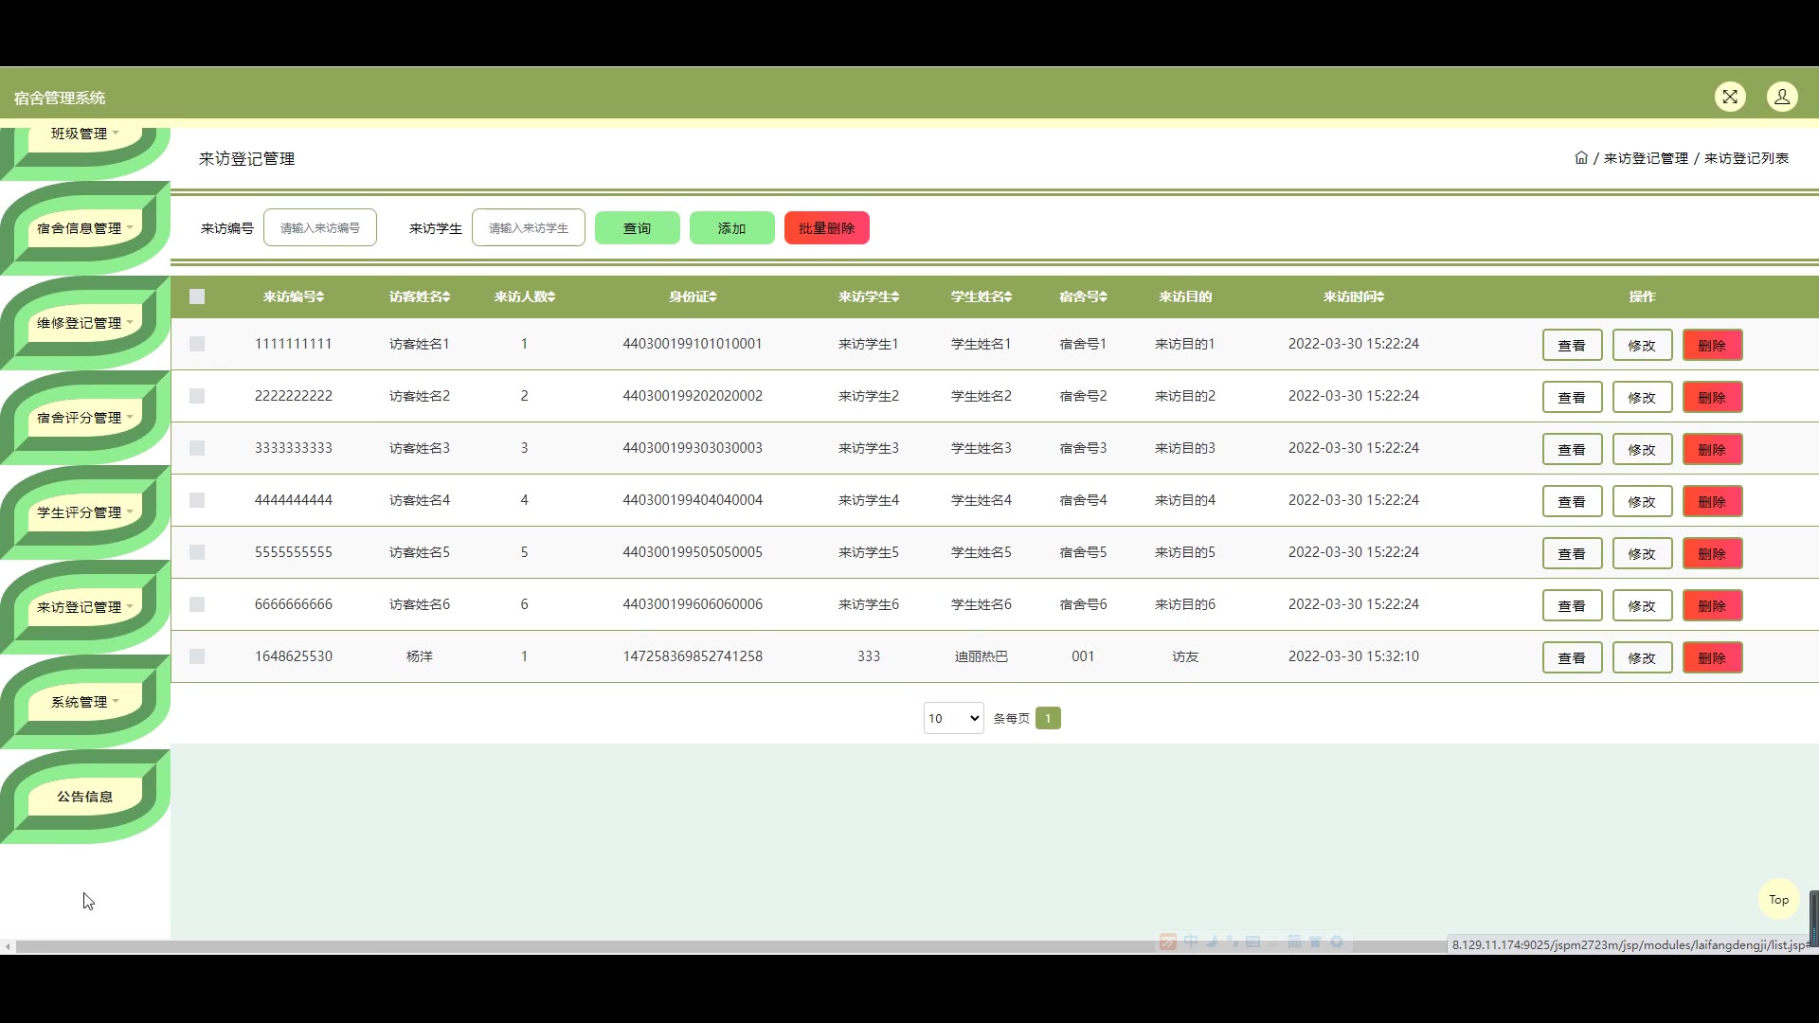Click the home icon in breadcrumb
The height and width of the screenshot is (1023, 1819).
(x=1580, y=158)
